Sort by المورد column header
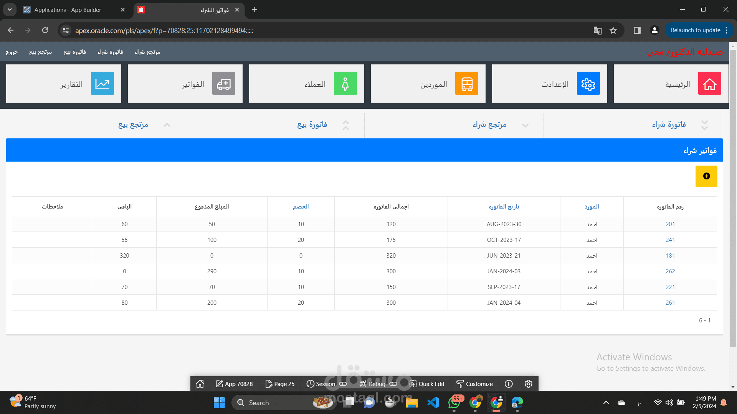737x414 pixels. 592,207
